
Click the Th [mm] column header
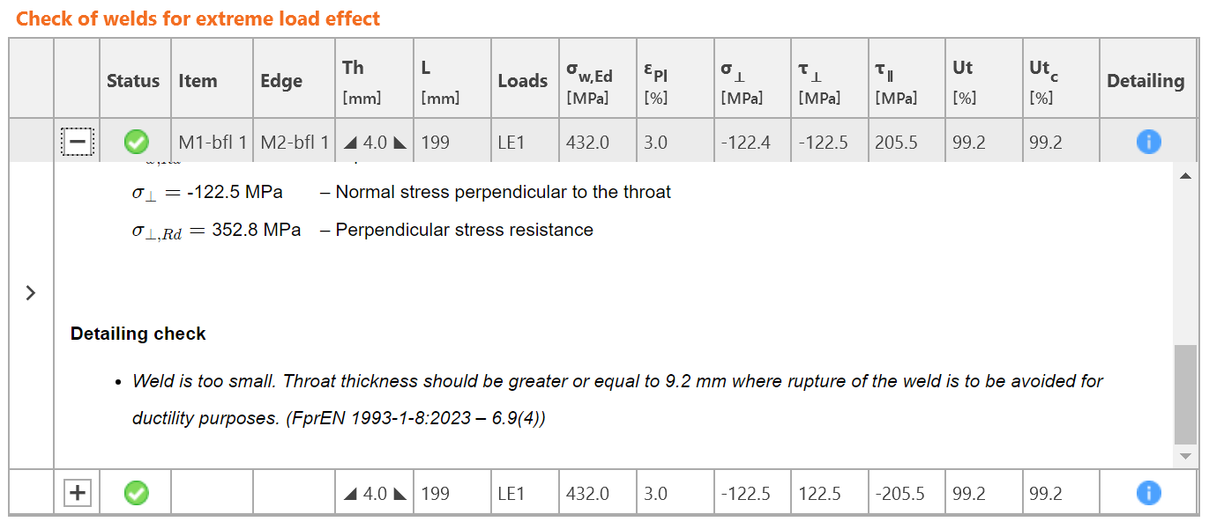pos(362,81)
